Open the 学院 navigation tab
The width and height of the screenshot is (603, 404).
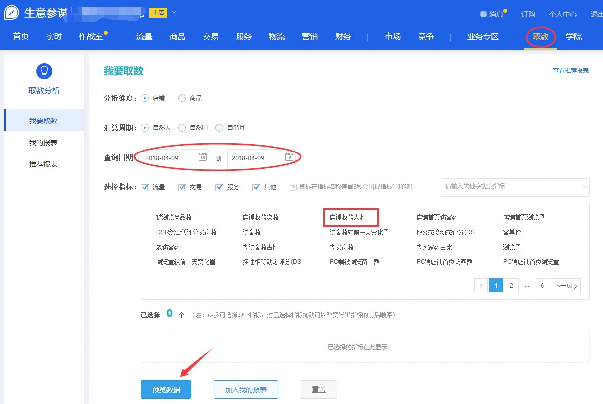point(574,37)
